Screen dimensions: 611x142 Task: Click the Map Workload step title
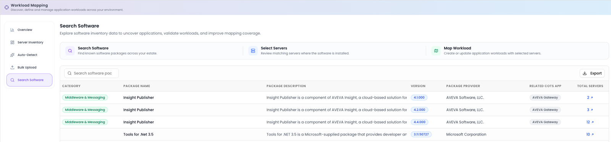pos(457,48)
